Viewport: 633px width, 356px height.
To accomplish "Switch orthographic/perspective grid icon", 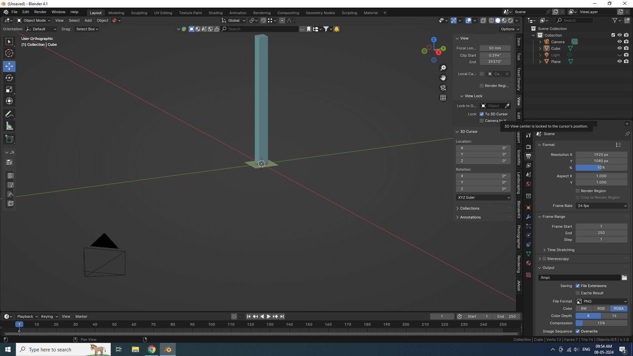I will 443,98.
